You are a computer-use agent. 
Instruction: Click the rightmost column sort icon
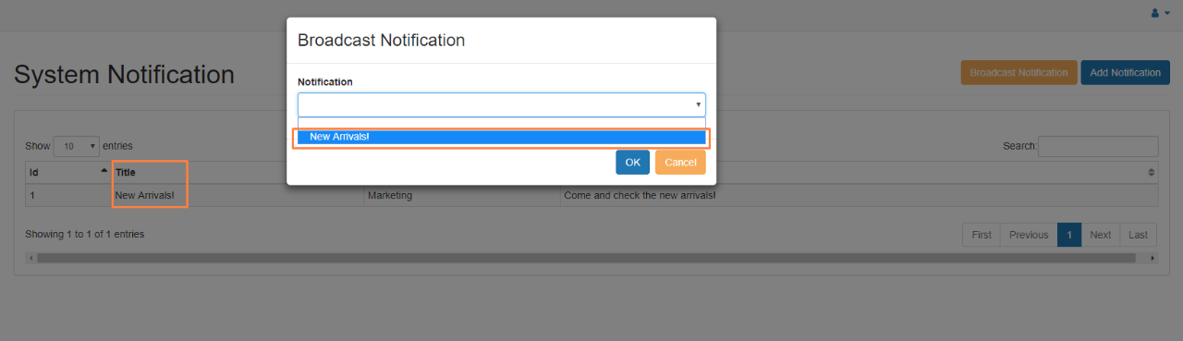click(x=1151, y=172)
